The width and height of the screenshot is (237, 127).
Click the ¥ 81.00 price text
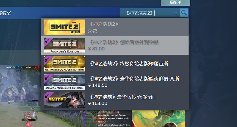(x=96, y=49)
